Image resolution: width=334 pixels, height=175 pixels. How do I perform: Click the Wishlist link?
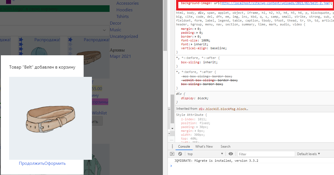(x=99, y=113)
